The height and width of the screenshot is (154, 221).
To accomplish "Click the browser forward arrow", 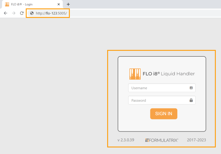I will [14, 13].
